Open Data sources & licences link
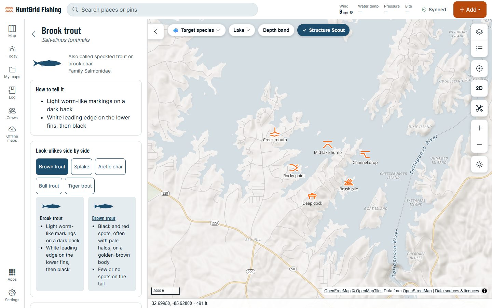Screen dimensions: 492x308 [x=457, y=291]
